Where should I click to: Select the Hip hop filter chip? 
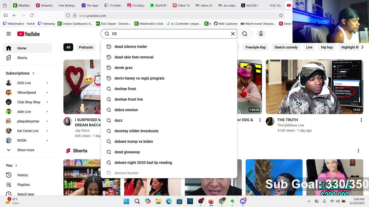tap(327, 47)
